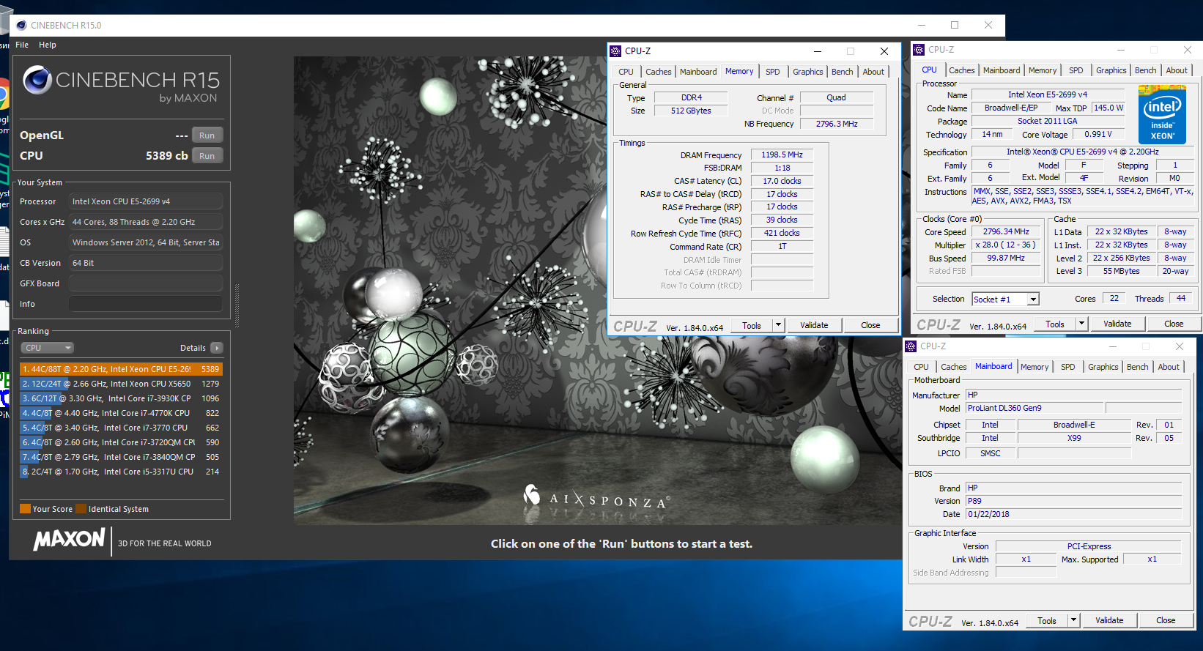The image size is (1203, 651).
Task: Click the CPU-Z icon in Memory window title
Action: (615, 51)
